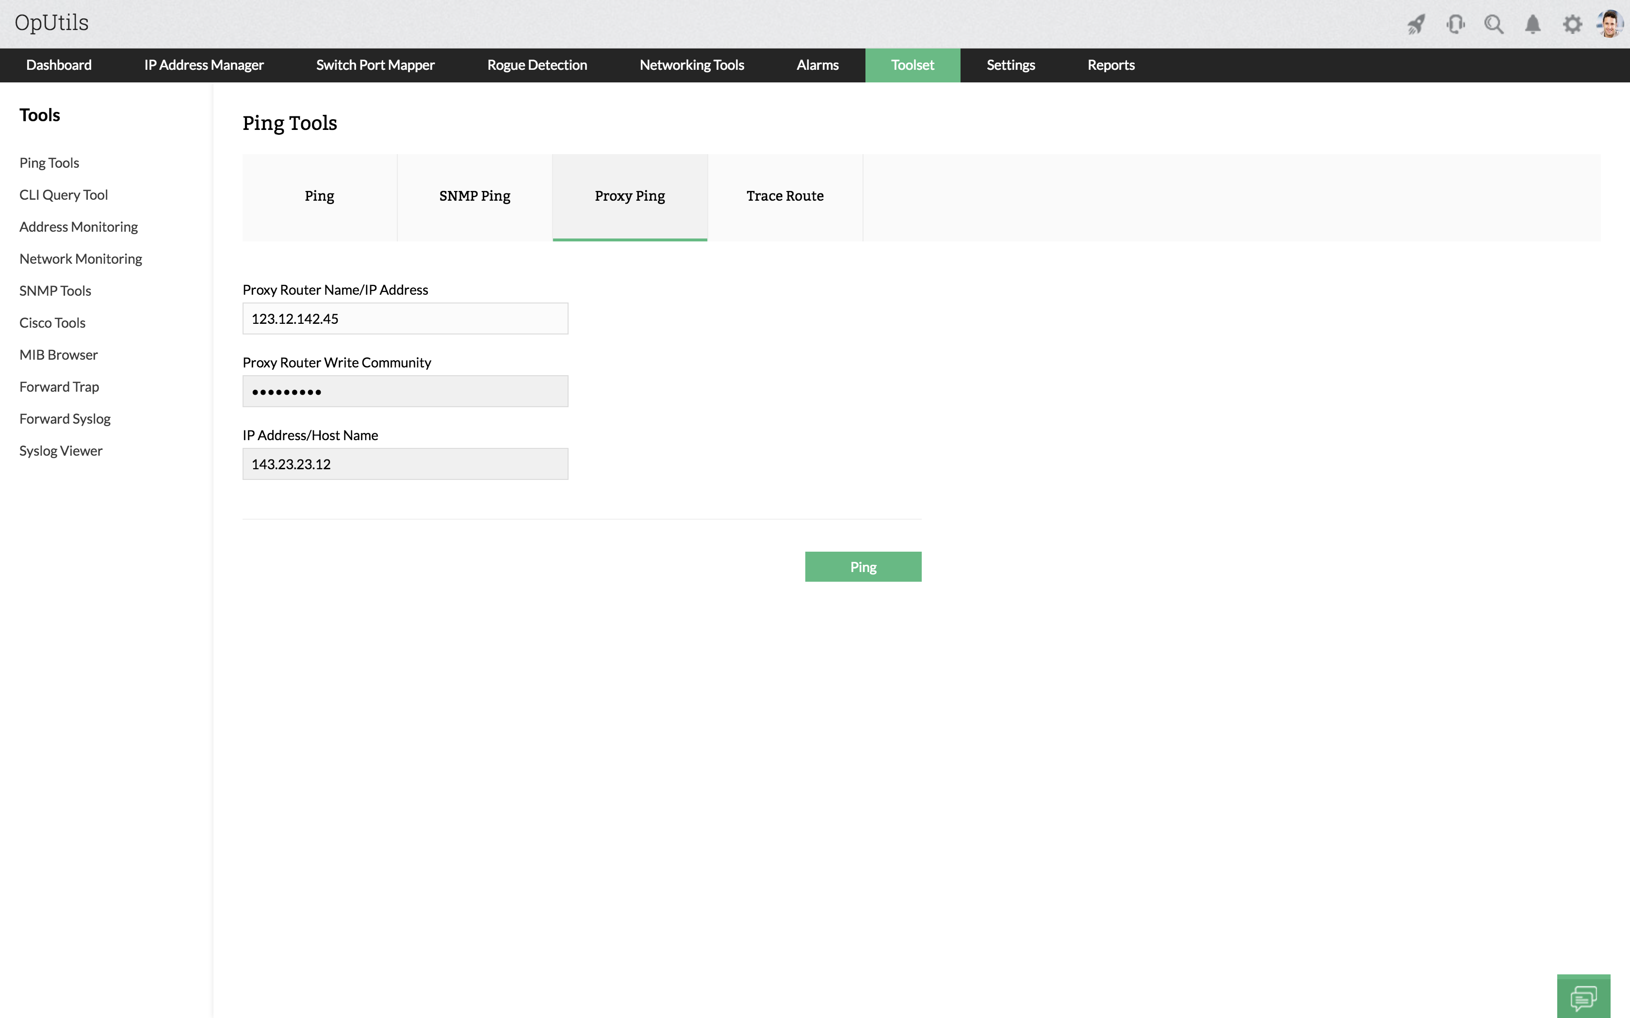Open the user profile avatar
The height and width of the screenshot is (1018, 1630).
point(1610,24)
